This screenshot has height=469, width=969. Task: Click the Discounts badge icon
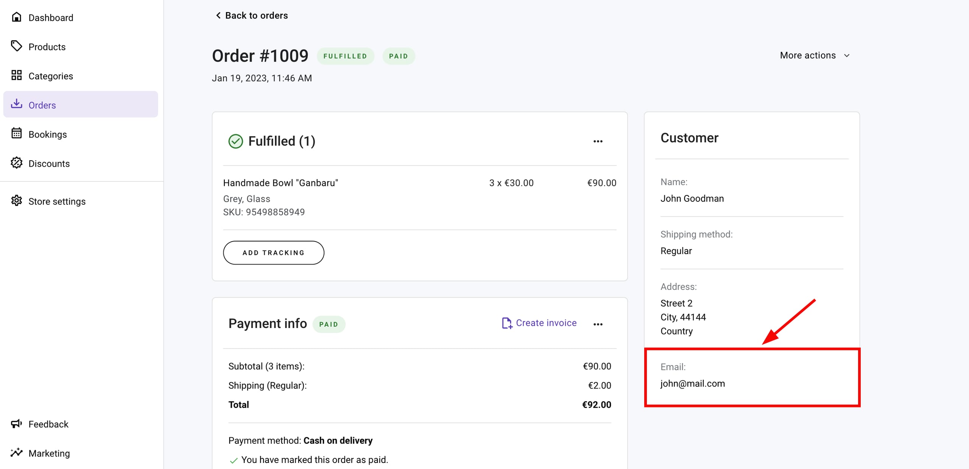tap(16, 163)
